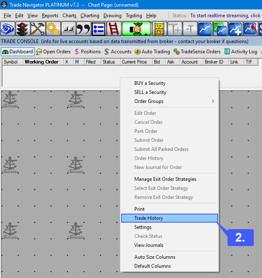Viewport: 262px width, 278px height.
Task: Click the plain blue chart icon
Action: 205,29
